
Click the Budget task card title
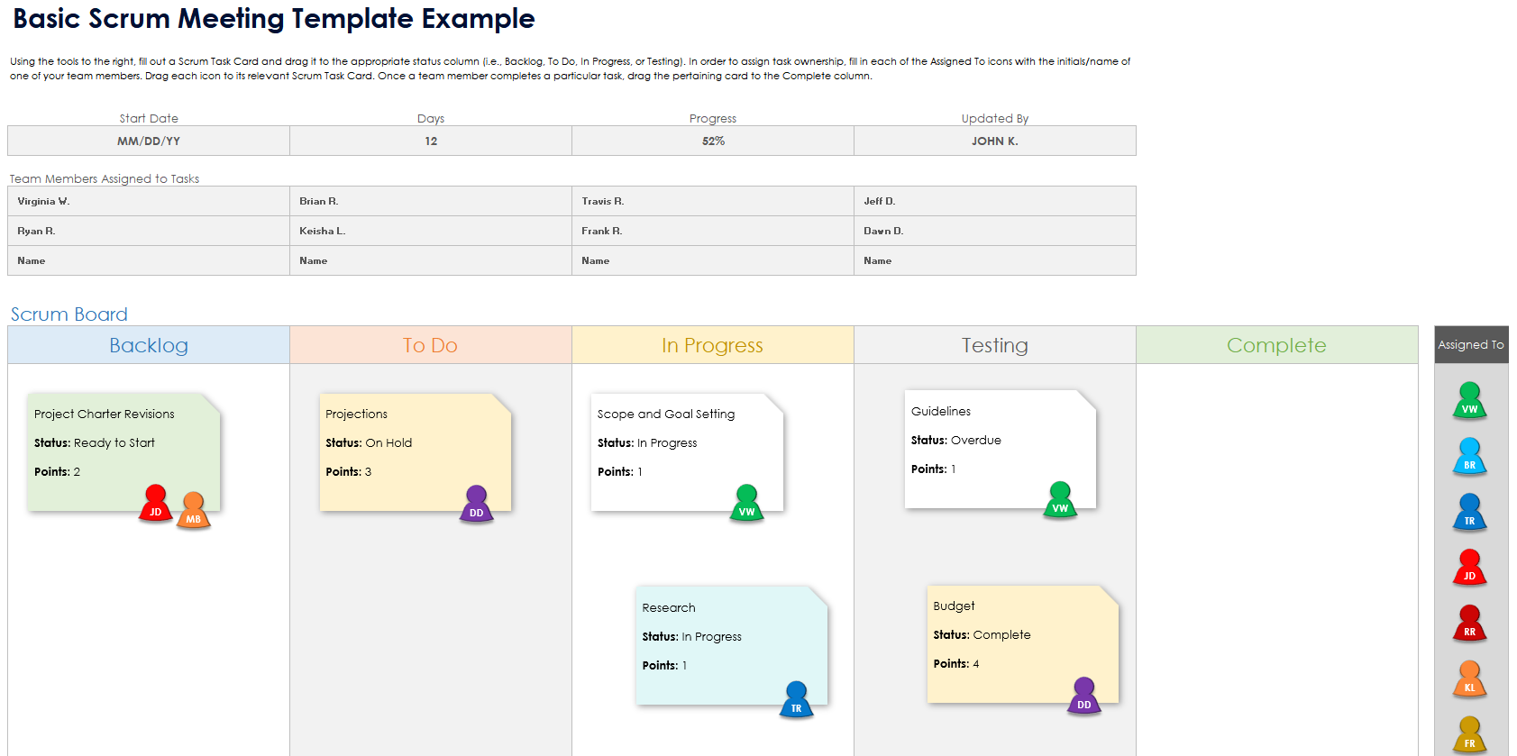954,606
